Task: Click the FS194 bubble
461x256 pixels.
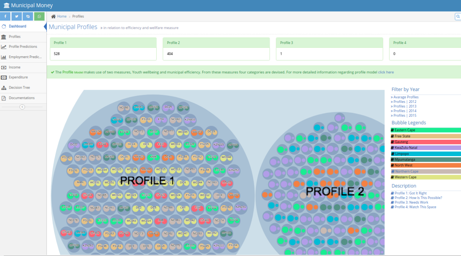Action: coord(233,245)
